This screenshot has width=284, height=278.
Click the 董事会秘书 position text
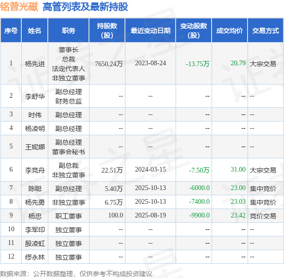pos(69,152)
